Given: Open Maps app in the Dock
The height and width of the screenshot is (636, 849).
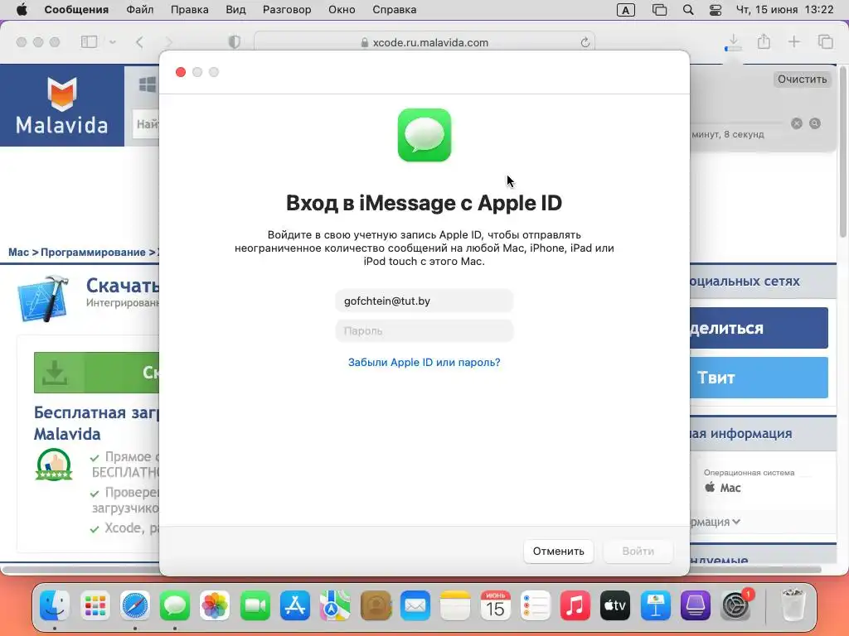Looking at the screenshot, I should tap(335, 605).
